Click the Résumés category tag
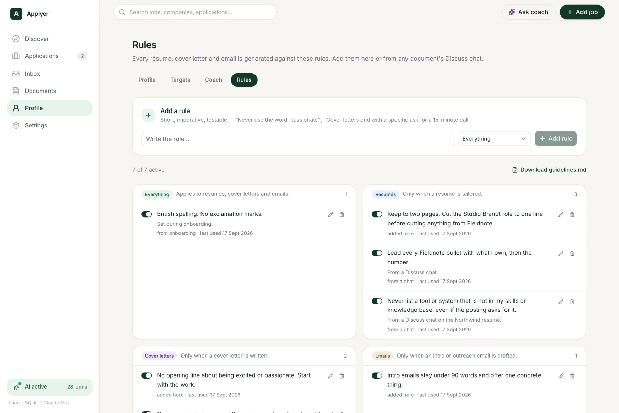This screenshot has height=413, width=619. (x=385, y=194)
